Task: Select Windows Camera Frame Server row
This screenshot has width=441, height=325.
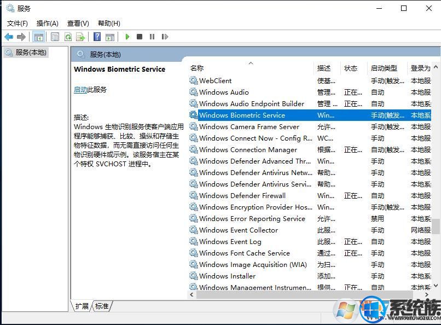Action: point(310,127)
